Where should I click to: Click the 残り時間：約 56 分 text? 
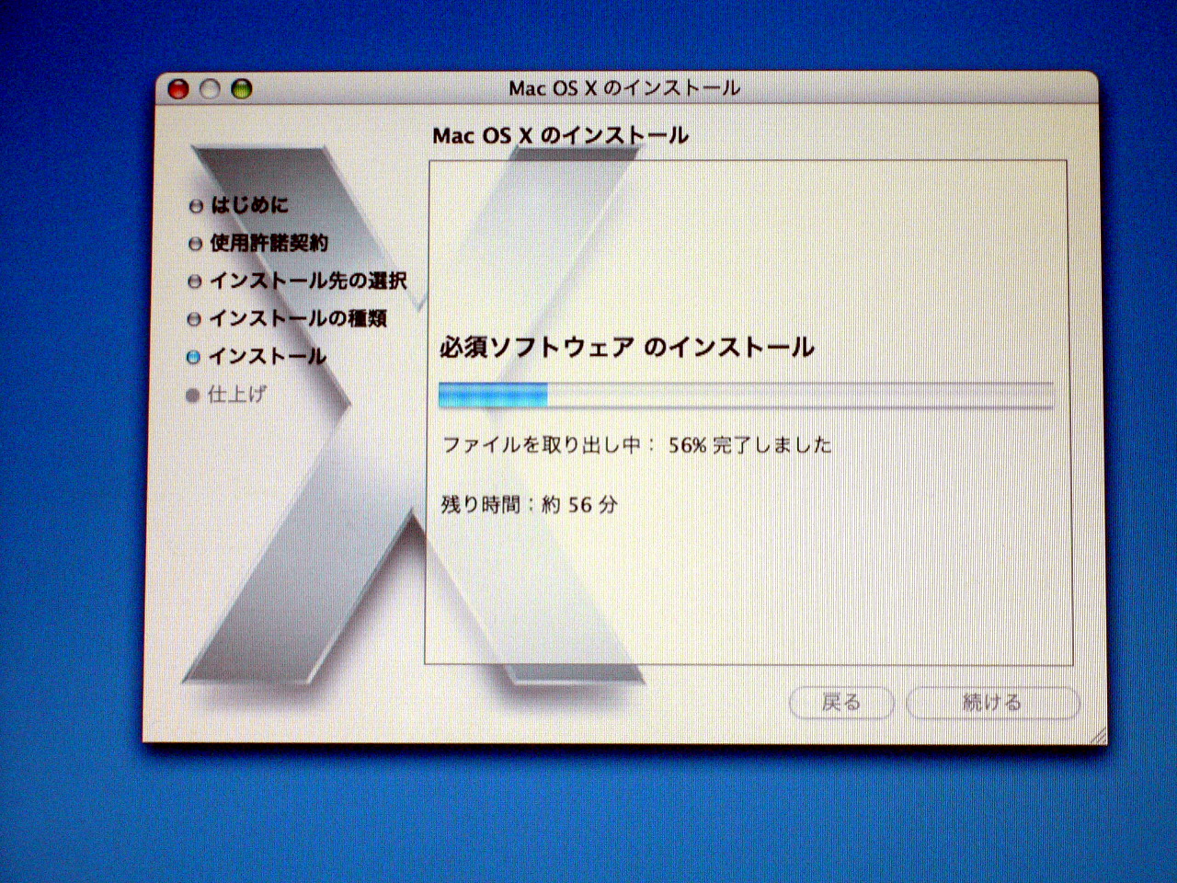coord(530,504)
